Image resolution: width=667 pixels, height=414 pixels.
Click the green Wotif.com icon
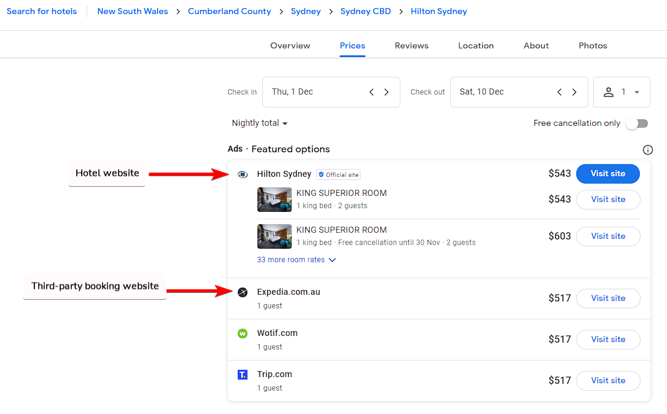point(243,334)
